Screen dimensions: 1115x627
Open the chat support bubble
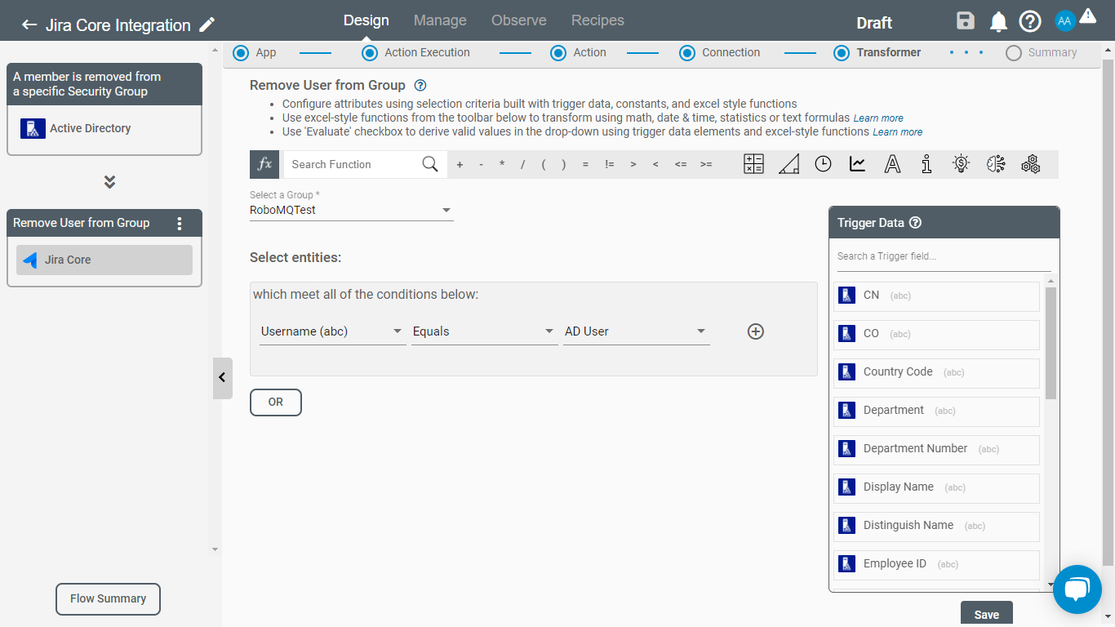[1077, 589]
